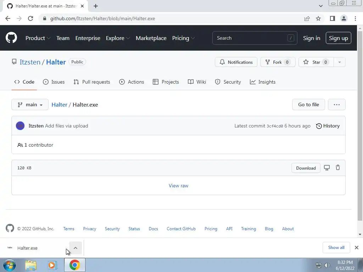Launch Windows Media Player from taskbar

pyautogui.click(x=52, y=265)
